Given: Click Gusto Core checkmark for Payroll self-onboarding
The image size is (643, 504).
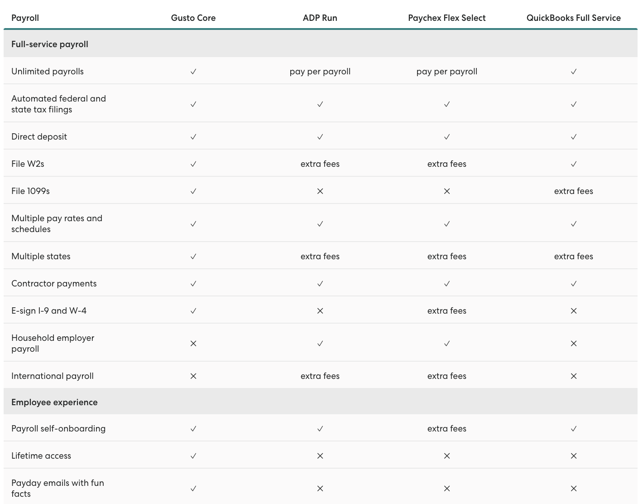Looking at the screenshot, I should [193, 429].
